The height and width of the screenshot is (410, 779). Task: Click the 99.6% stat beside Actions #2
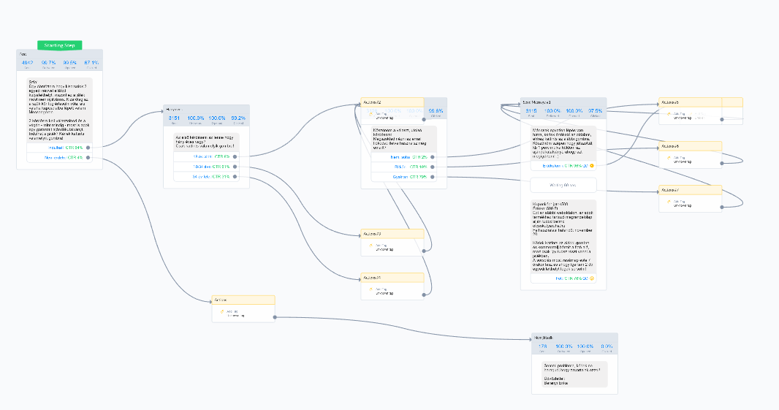(x=436, y=113)
